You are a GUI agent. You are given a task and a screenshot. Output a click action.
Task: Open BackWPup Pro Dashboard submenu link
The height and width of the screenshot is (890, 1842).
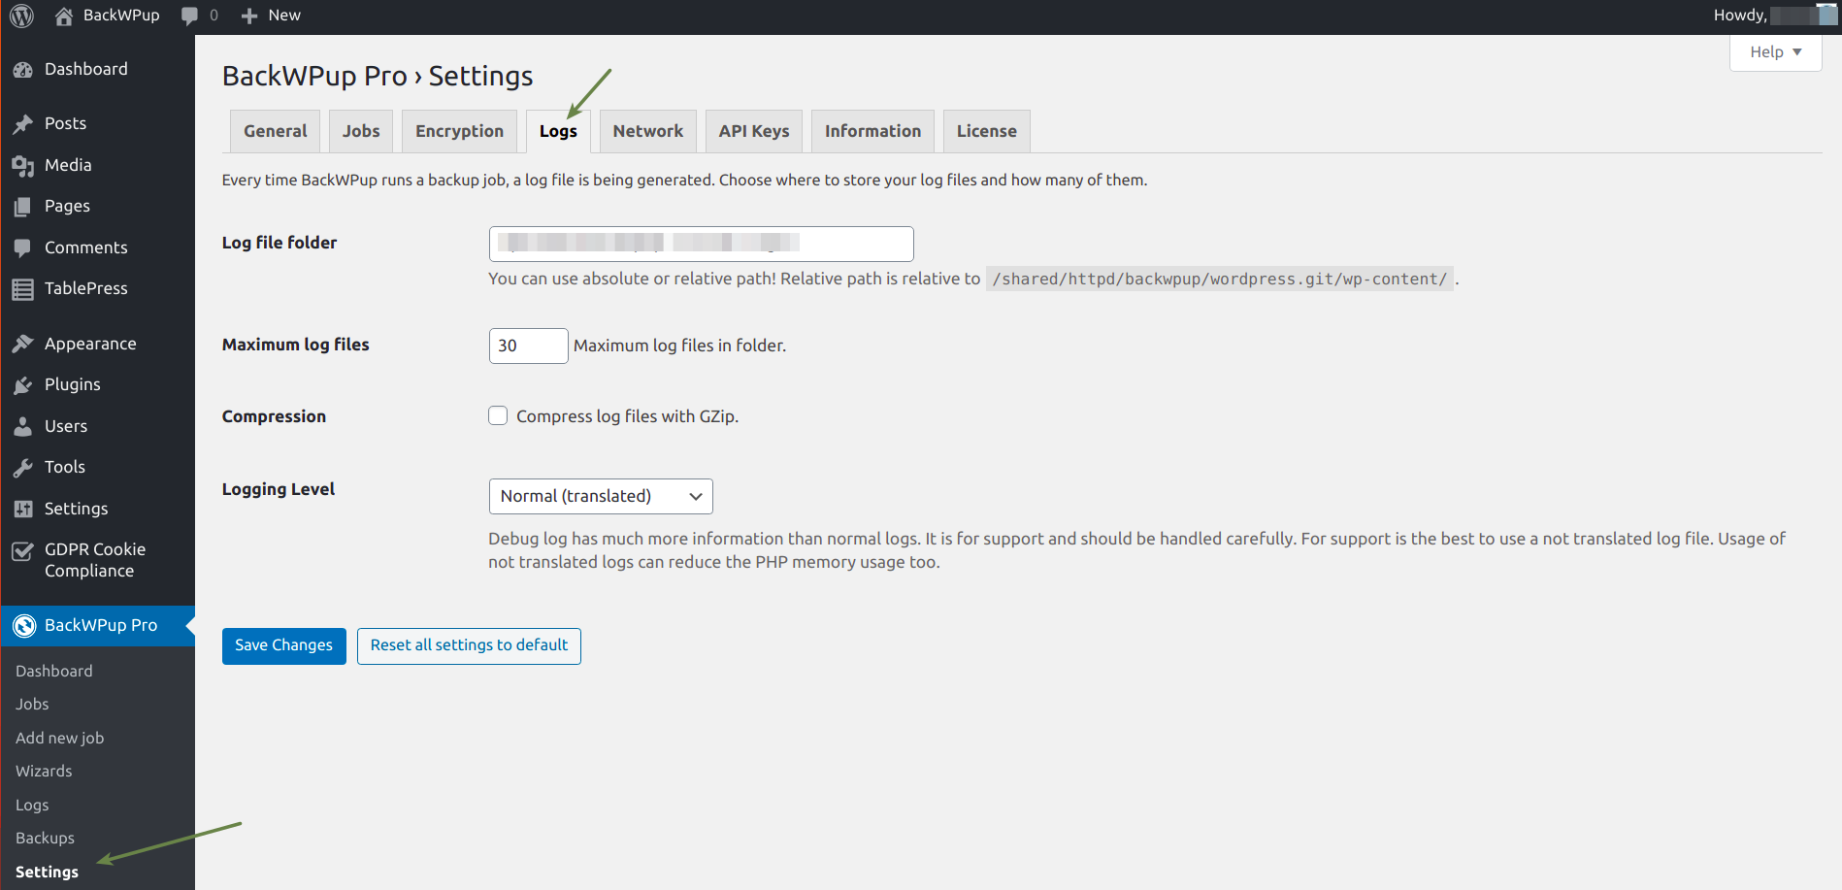tap(54, 671)
